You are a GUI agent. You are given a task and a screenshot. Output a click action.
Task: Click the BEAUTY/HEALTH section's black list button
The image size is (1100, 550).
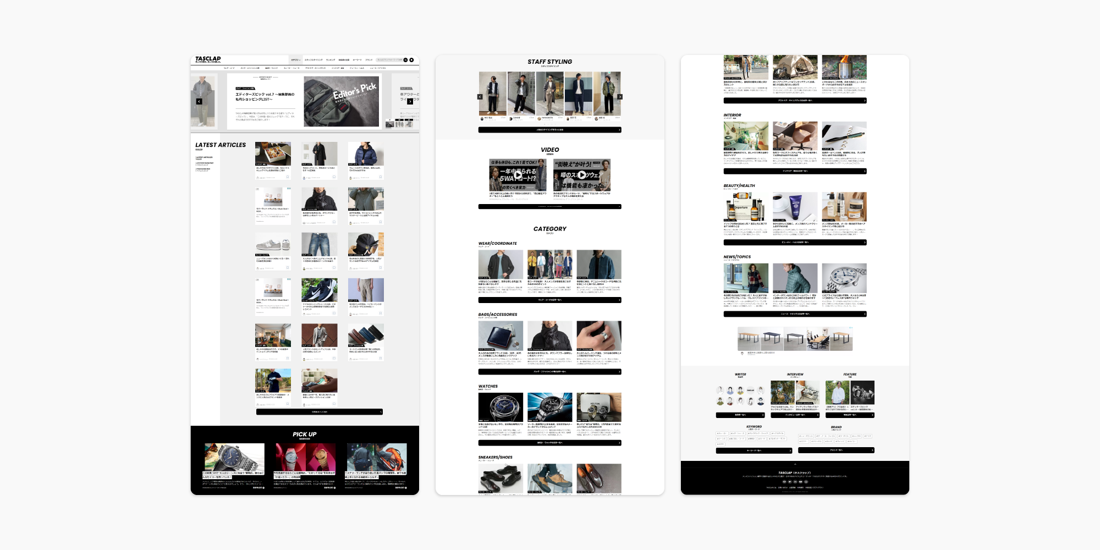tap(795, 242)
